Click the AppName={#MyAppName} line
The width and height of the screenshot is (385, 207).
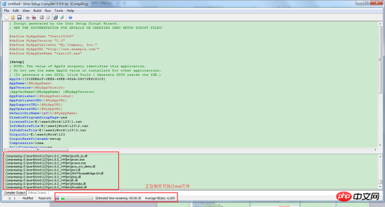pyautogui.click(x=30, y=83)
